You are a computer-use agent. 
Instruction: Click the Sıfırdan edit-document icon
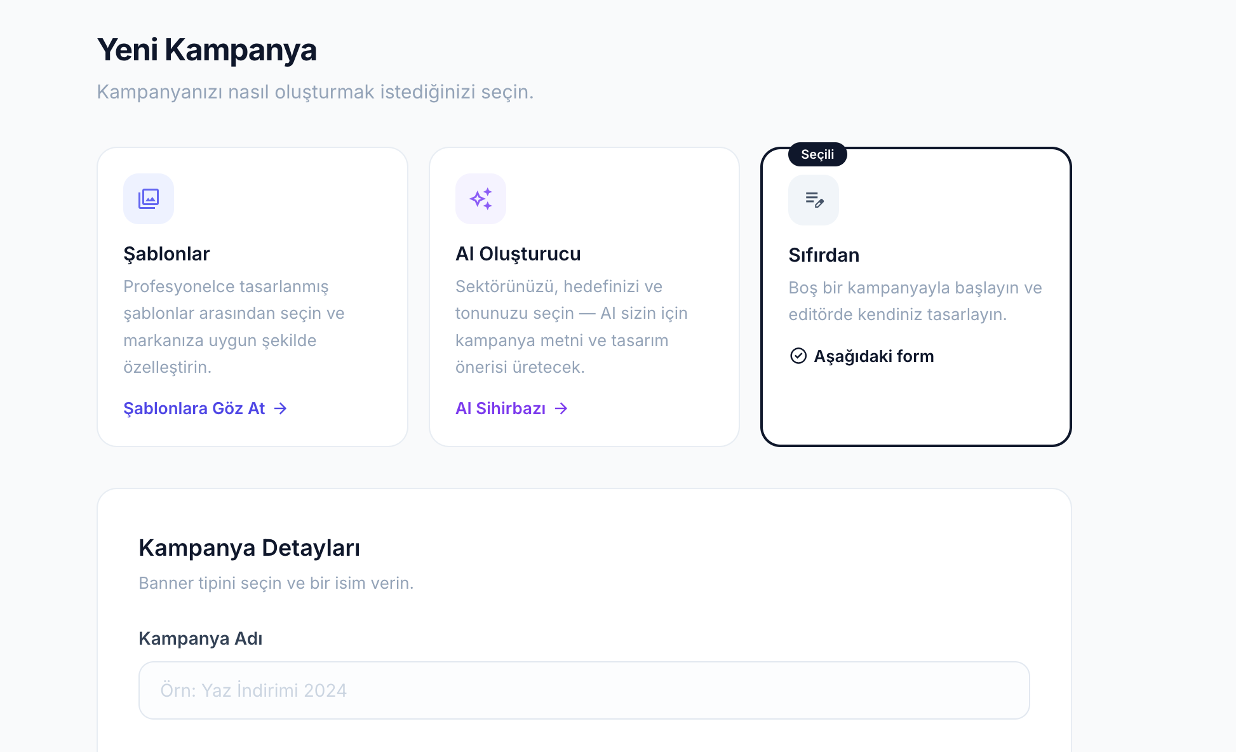(x=814, y=200)
